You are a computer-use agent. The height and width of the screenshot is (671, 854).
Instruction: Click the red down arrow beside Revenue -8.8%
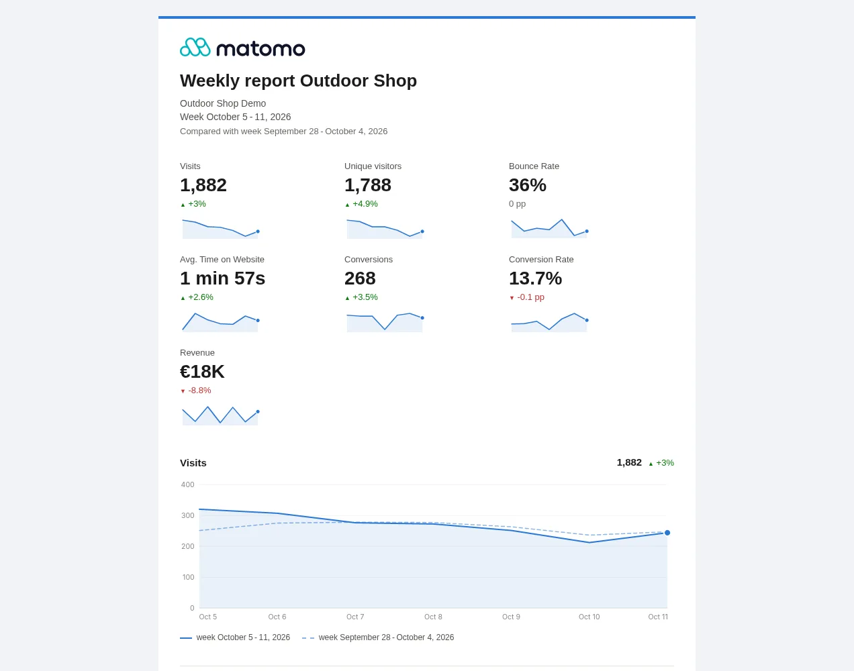point(183,391)
